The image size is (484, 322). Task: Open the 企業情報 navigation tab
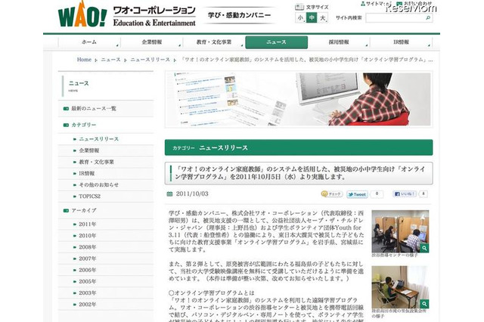coord(151,42)
